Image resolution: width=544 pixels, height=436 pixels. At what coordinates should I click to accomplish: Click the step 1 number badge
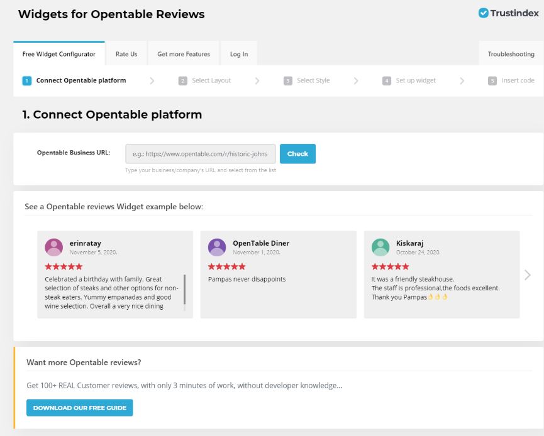[x=26, y=81]
